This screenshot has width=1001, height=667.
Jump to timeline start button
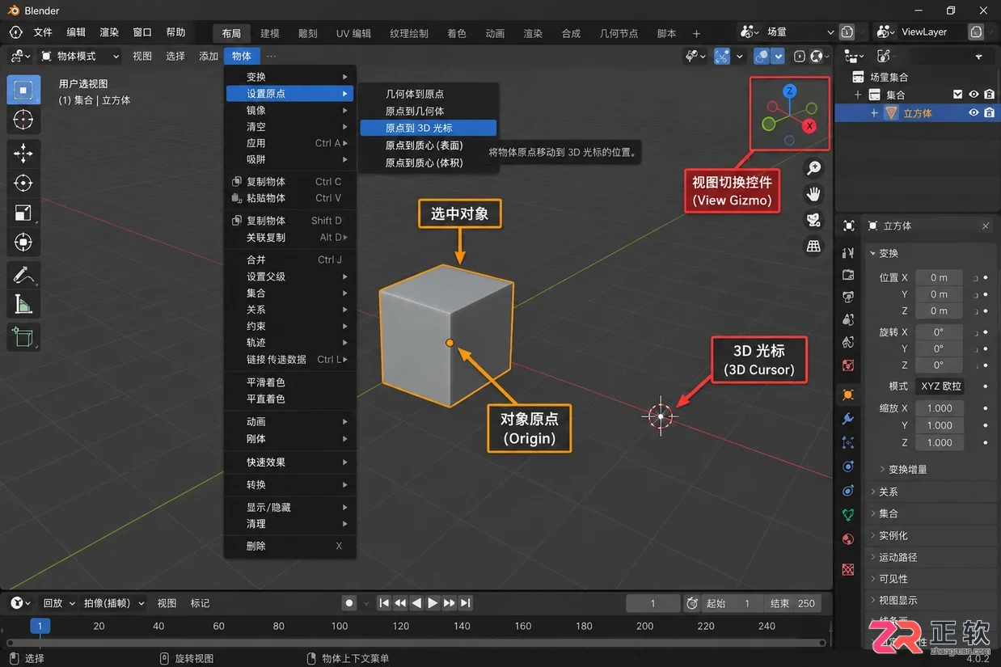coord(384,603)
